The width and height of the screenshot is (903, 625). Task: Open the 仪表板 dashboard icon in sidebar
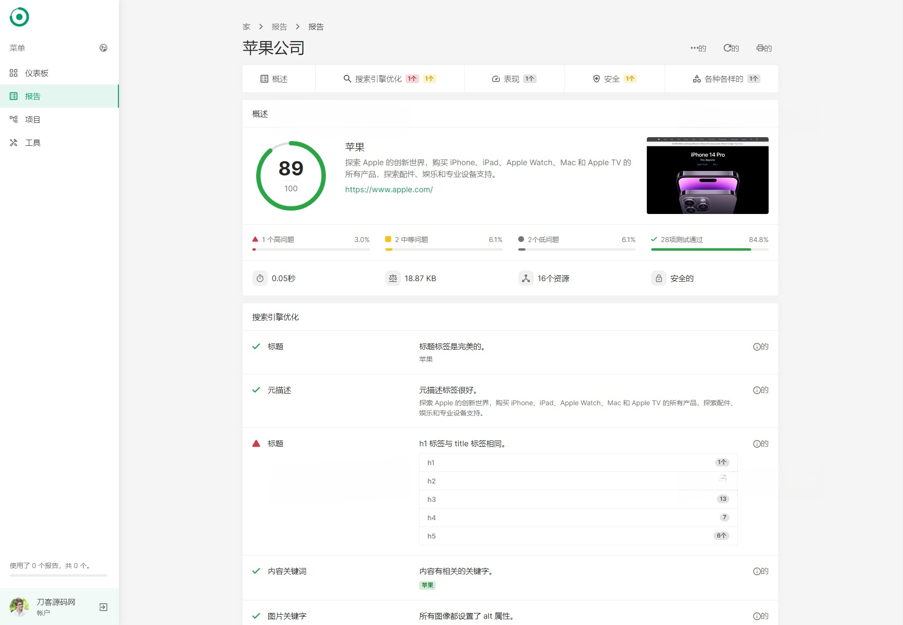coord(15,72)
